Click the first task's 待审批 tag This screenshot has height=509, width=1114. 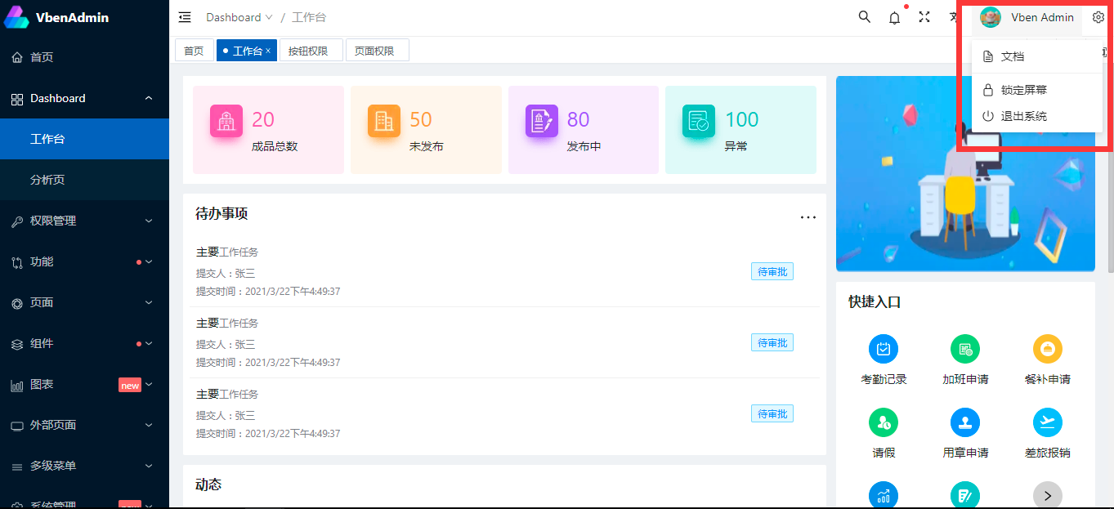click(772, 272)
